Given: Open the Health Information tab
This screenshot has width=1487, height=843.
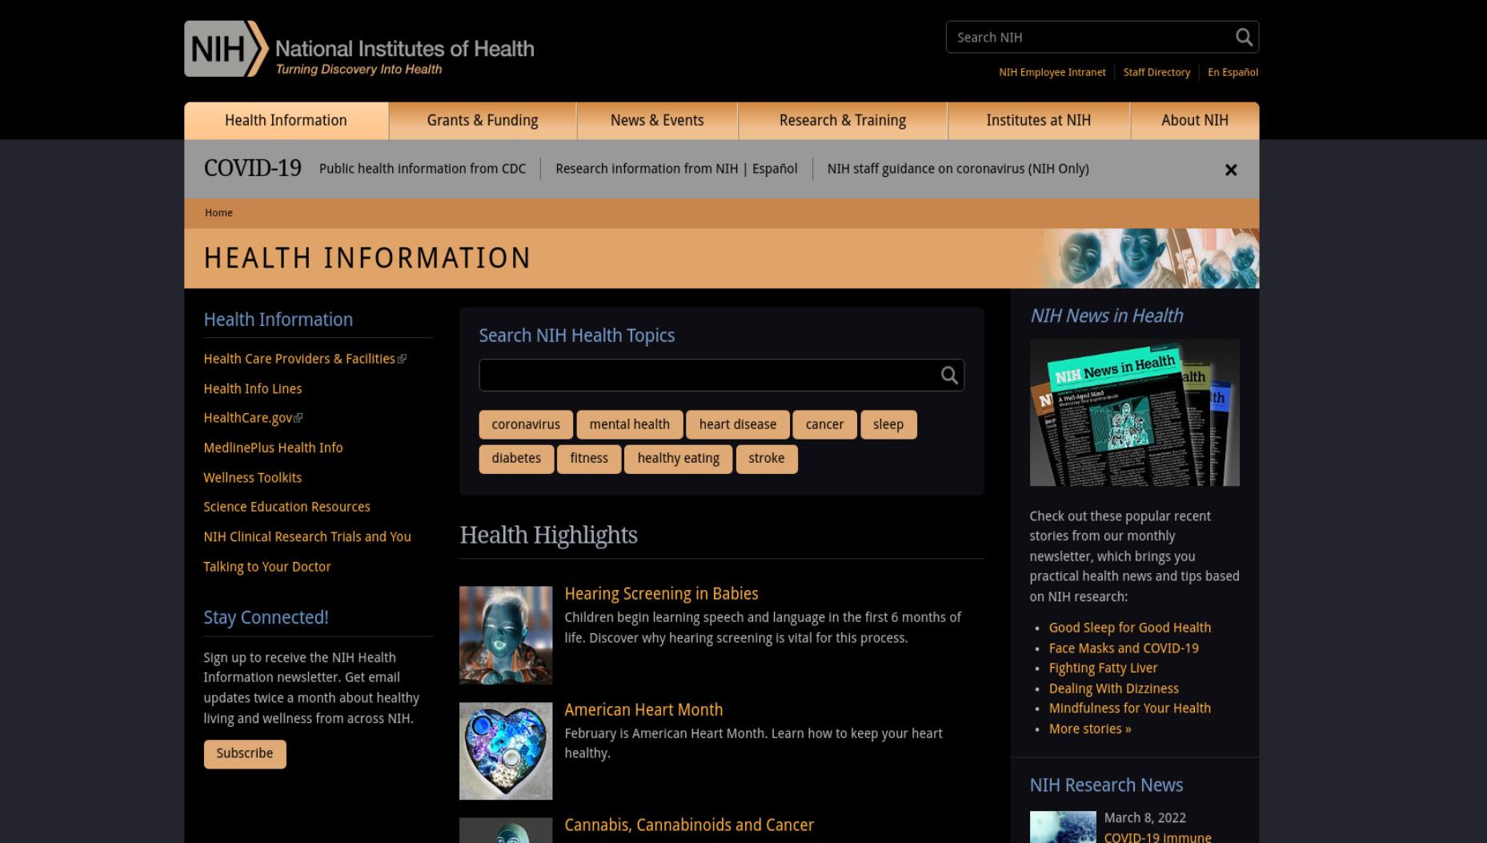Looking at the screenshot, I should [x=286, y=120].
